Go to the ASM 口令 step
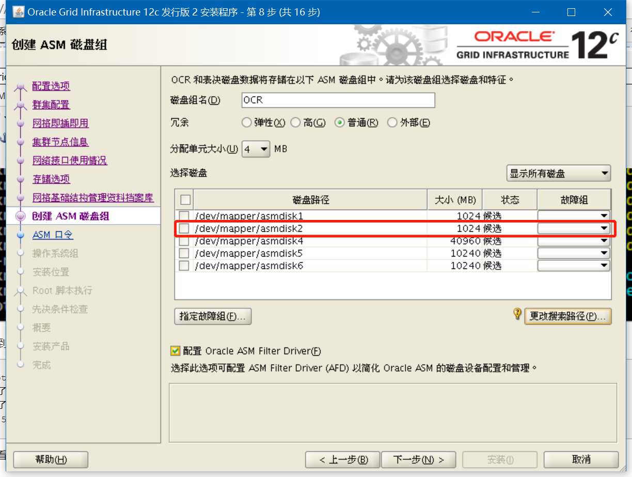 point(53,235)
